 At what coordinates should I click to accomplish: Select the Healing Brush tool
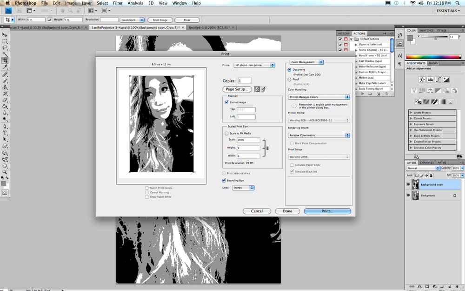5,74
